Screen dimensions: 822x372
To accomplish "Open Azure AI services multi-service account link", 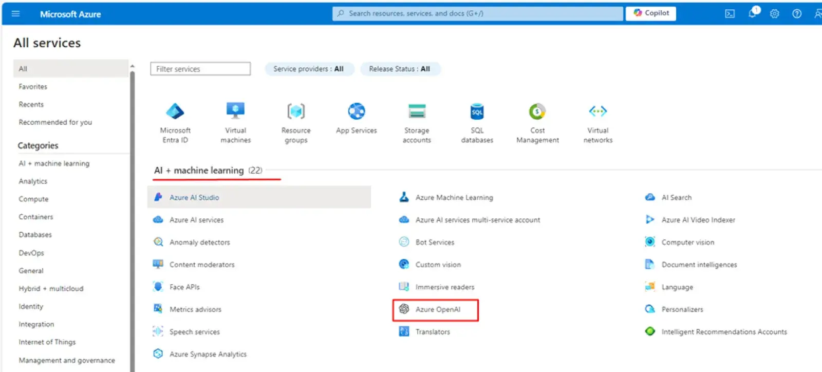I will click(x=478, y=220).
